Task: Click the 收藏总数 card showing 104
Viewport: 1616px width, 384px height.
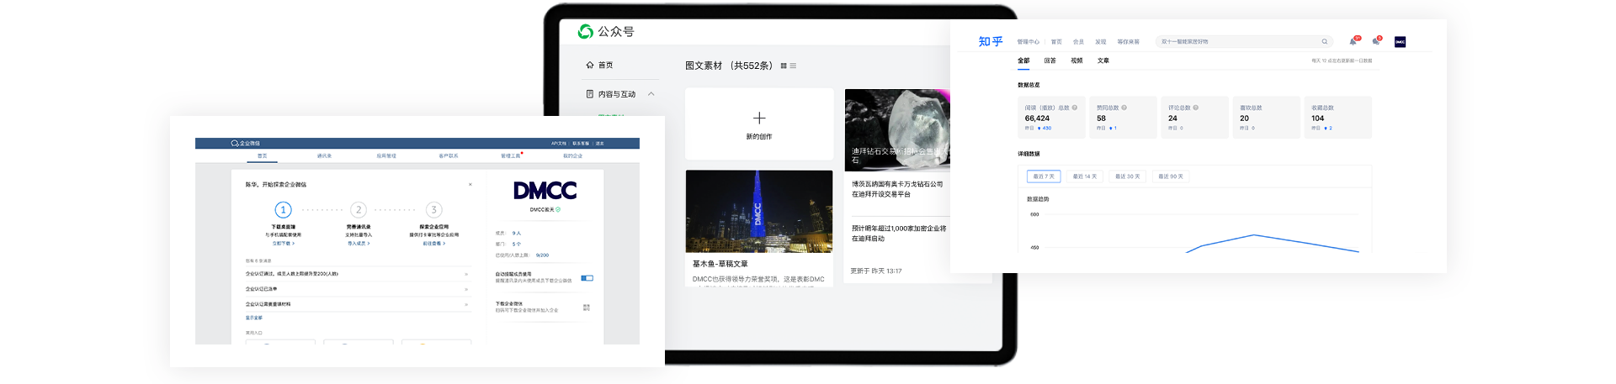Action: pos(1338,117)
